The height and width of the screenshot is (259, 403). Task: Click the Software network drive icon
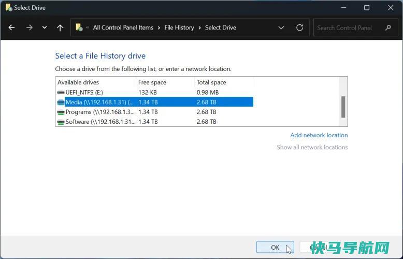[x=61, y=122]
